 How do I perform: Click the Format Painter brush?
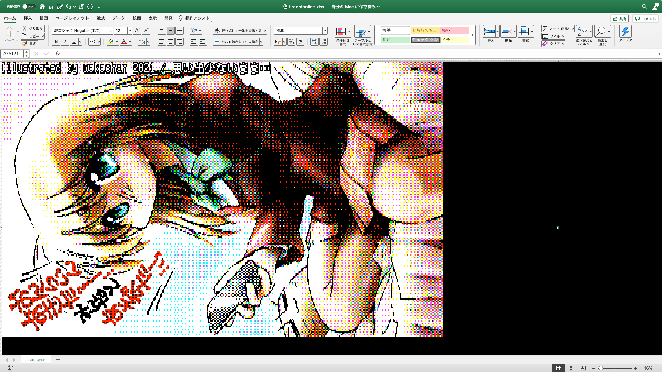29,44
